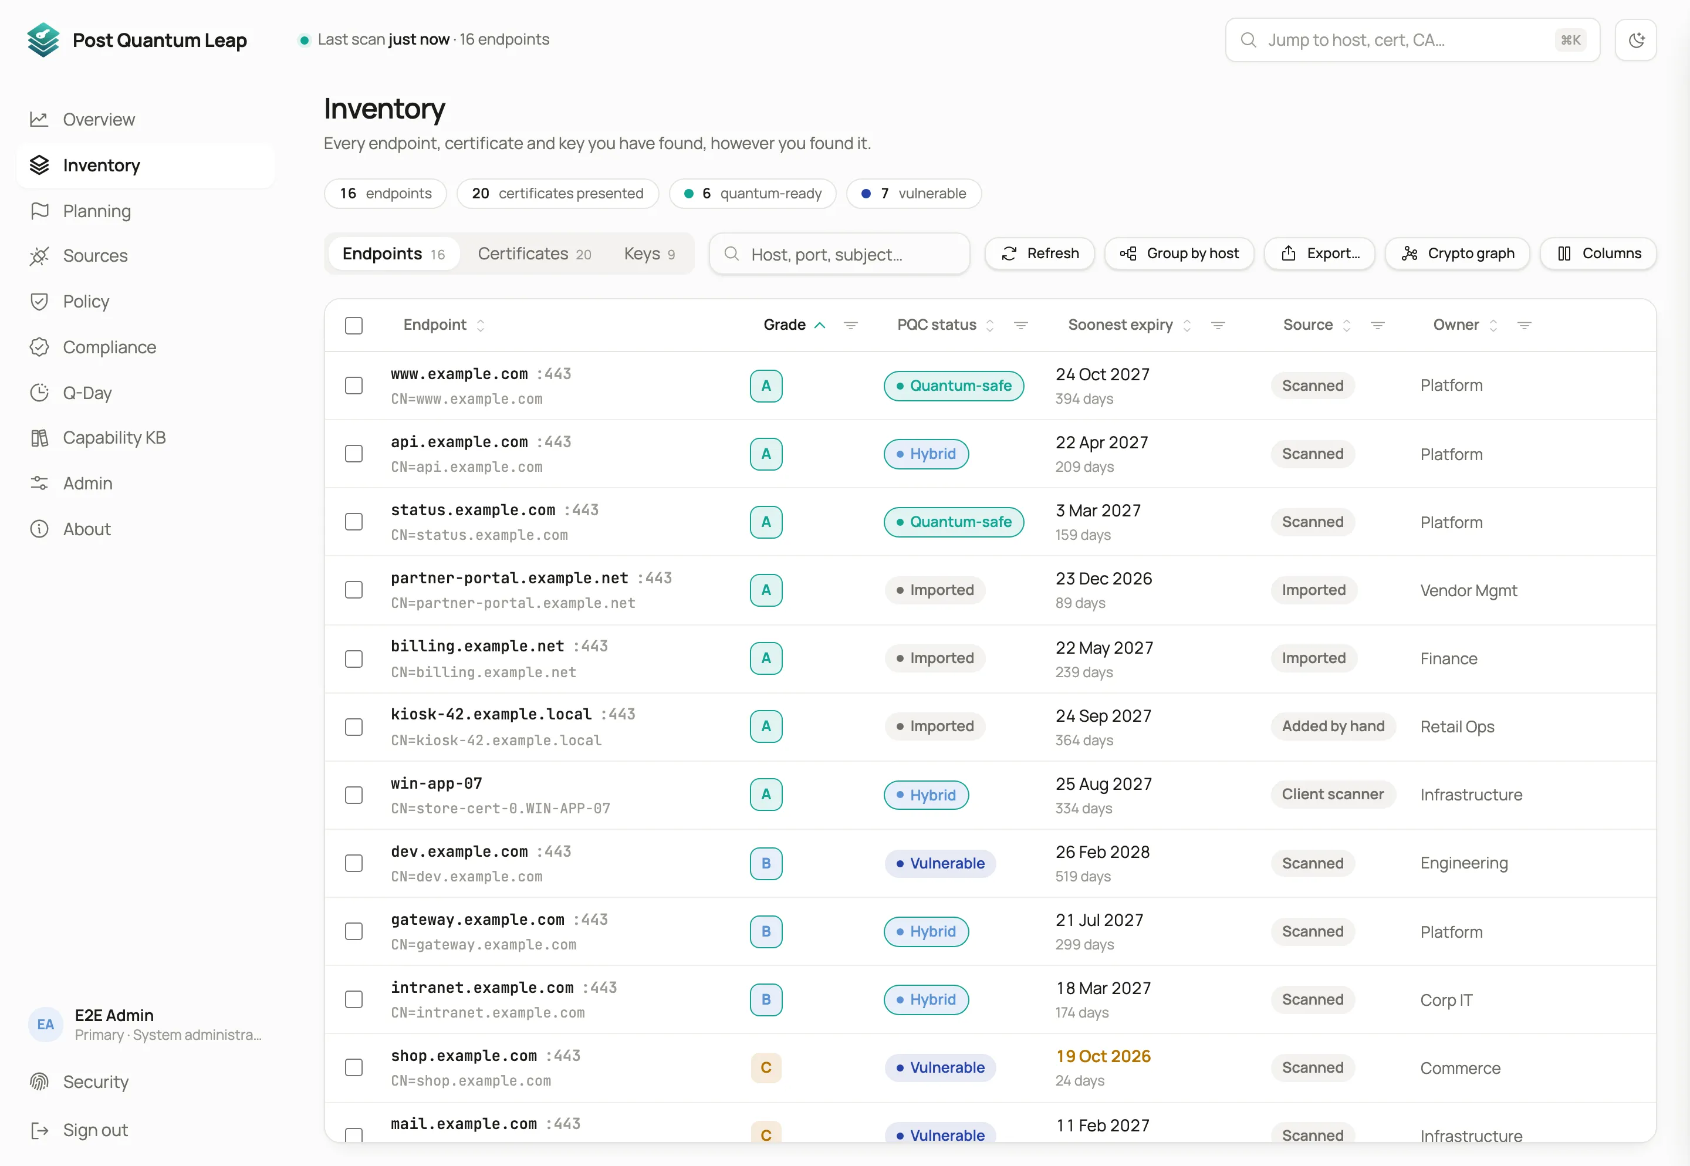The width and height of the screenshot is (1690, 1166).
Task: Select the shop.example.com row checkbox
Action: 353,1067
